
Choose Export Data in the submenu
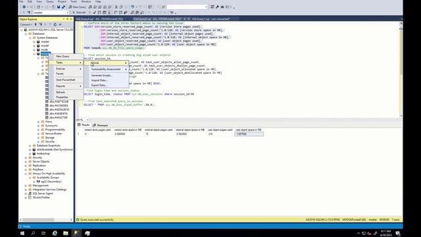pos(107,85)
